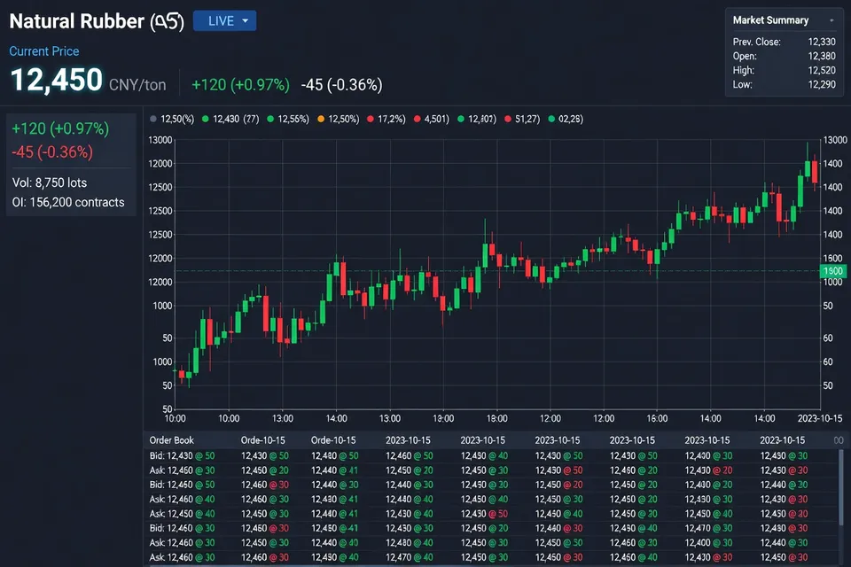Click the green +120 (+0.97%) in left panel
Screen dimensions: 851x567
pyautogui.click(x=60, y=128)
